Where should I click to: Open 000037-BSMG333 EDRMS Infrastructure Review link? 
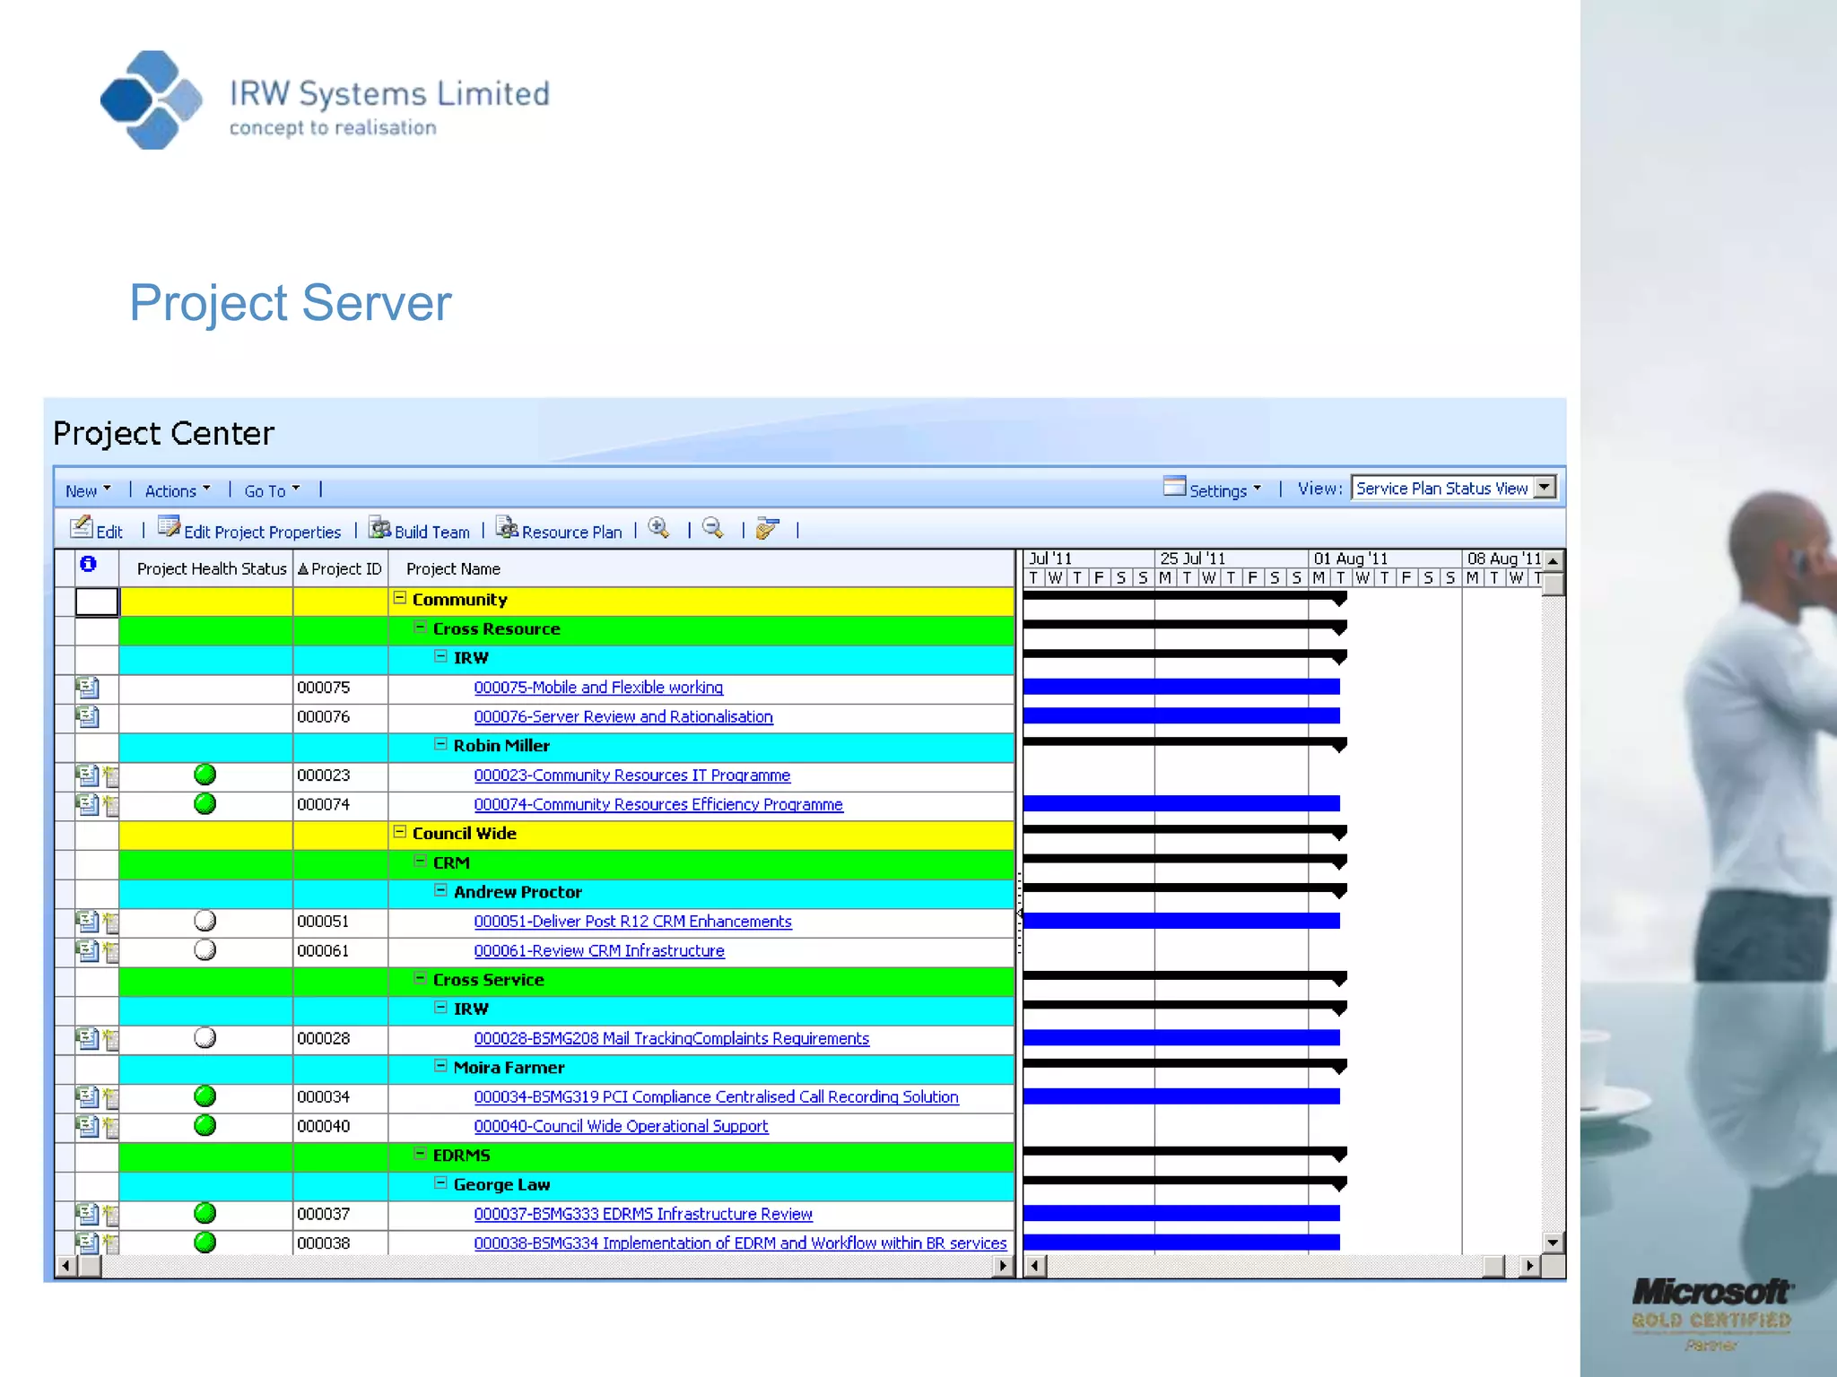tap(642, 1214)
